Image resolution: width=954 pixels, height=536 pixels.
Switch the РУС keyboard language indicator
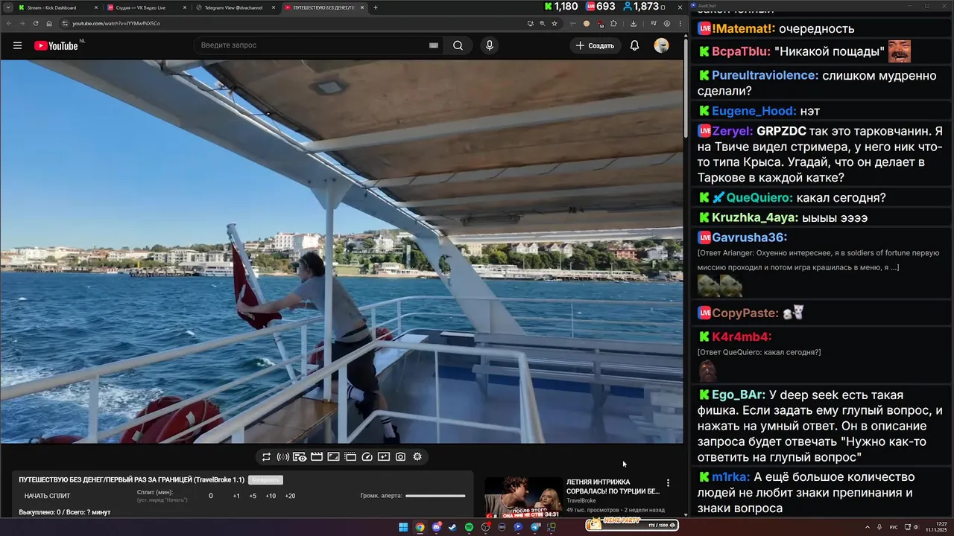tap(894, 527)
